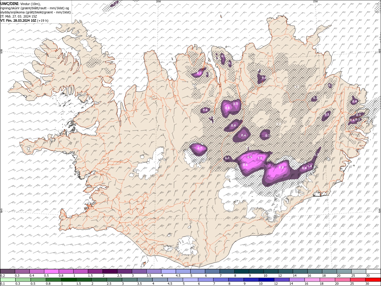
Task: Click the 'IT: Mið. 27. 03. 2024 15Z' line
Action: pyautogui.click(x=19, y=16)
